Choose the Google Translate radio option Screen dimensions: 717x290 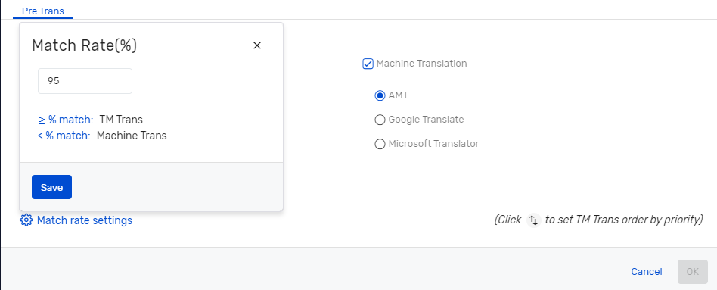tap(380, 120)
